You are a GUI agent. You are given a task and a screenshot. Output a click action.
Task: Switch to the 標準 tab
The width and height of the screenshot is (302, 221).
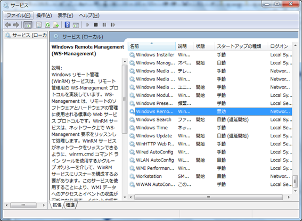tap(70, 205)
